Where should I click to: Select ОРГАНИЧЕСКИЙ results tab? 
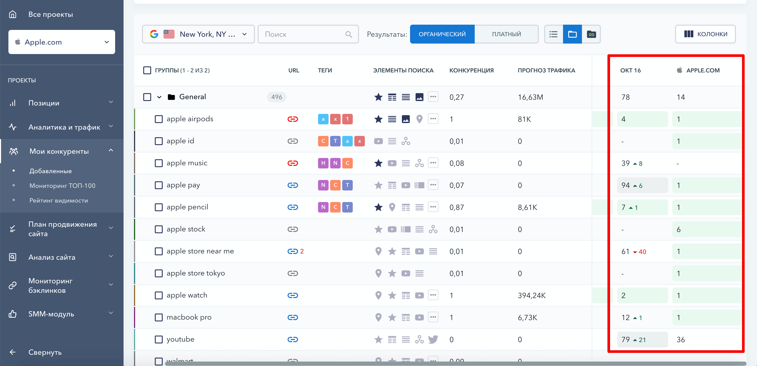click(x=442, y=34)
